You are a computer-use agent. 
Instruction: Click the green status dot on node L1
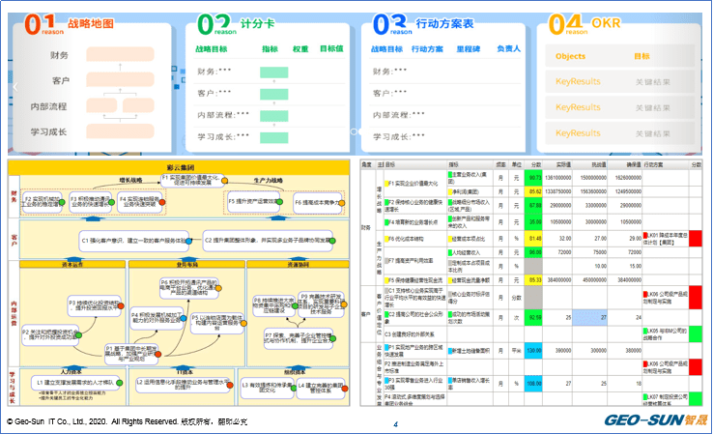point(119,383)
